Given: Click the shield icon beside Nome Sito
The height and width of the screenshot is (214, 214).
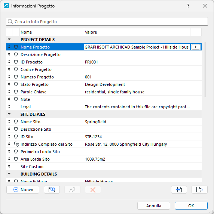Looking at the screenshot, I should click(x=16, y=122).
